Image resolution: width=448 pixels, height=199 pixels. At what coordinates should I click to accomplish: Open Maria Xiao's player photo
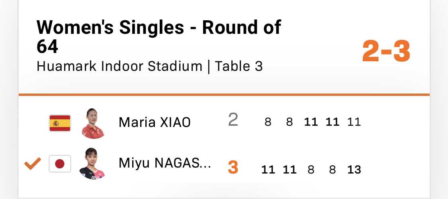point(92,123)
